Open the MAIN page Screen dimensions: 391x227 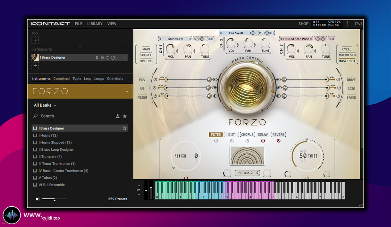pyautogui.click(x=146, y=49)
